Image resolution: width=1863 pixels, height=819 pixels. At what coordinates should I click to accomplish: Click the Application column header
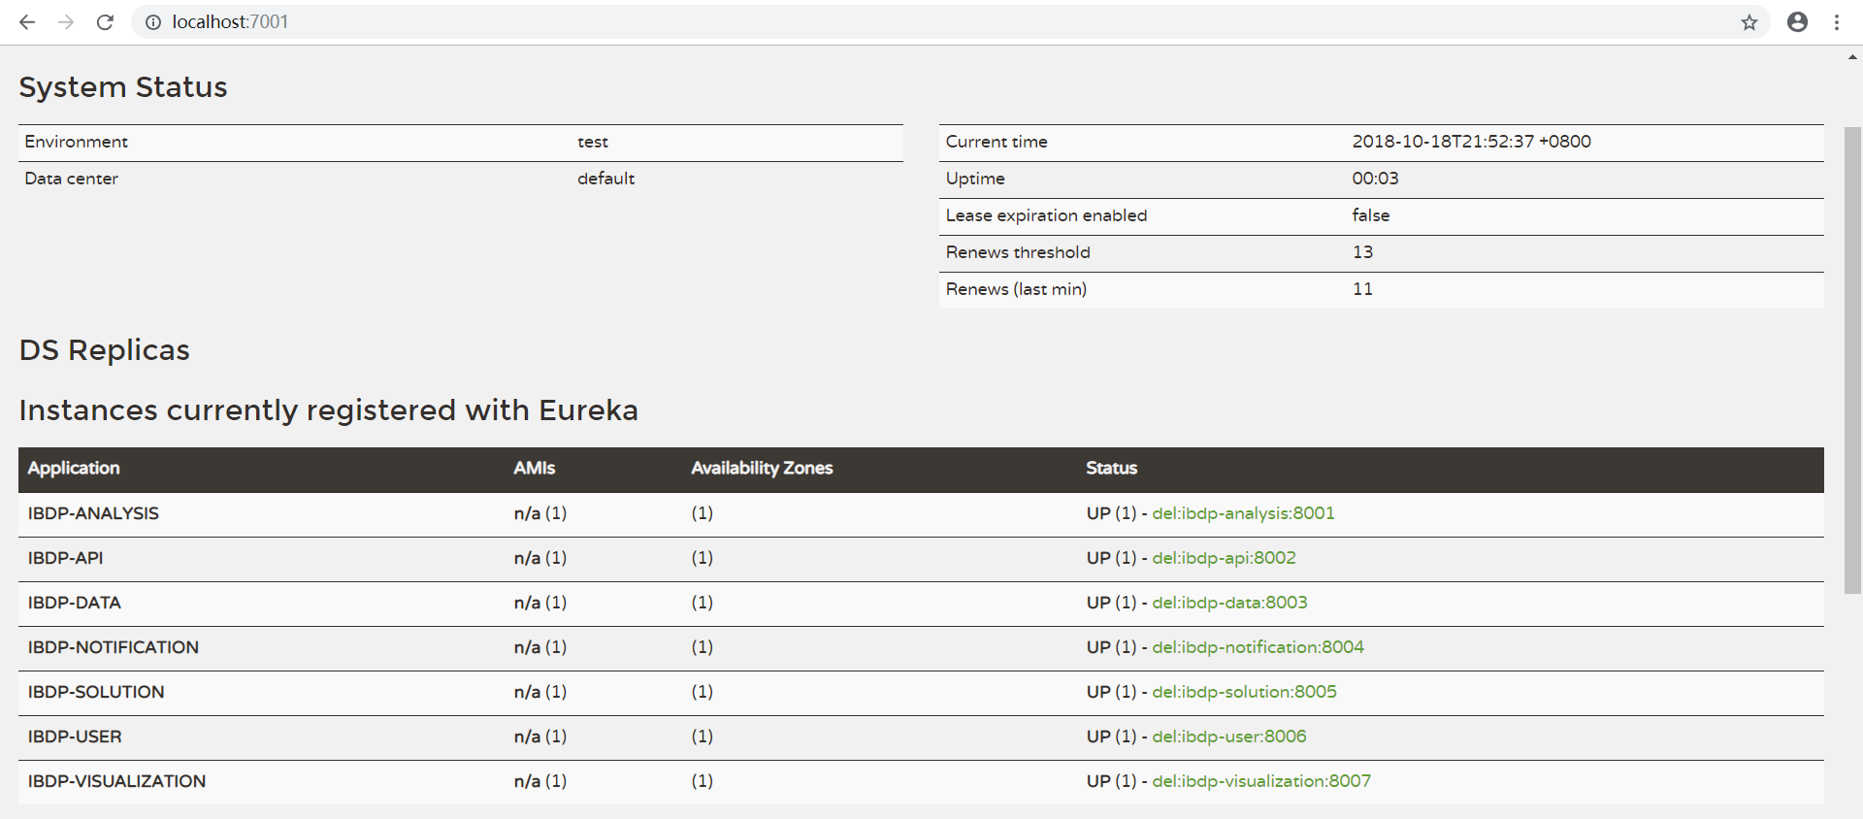point(74,468)
